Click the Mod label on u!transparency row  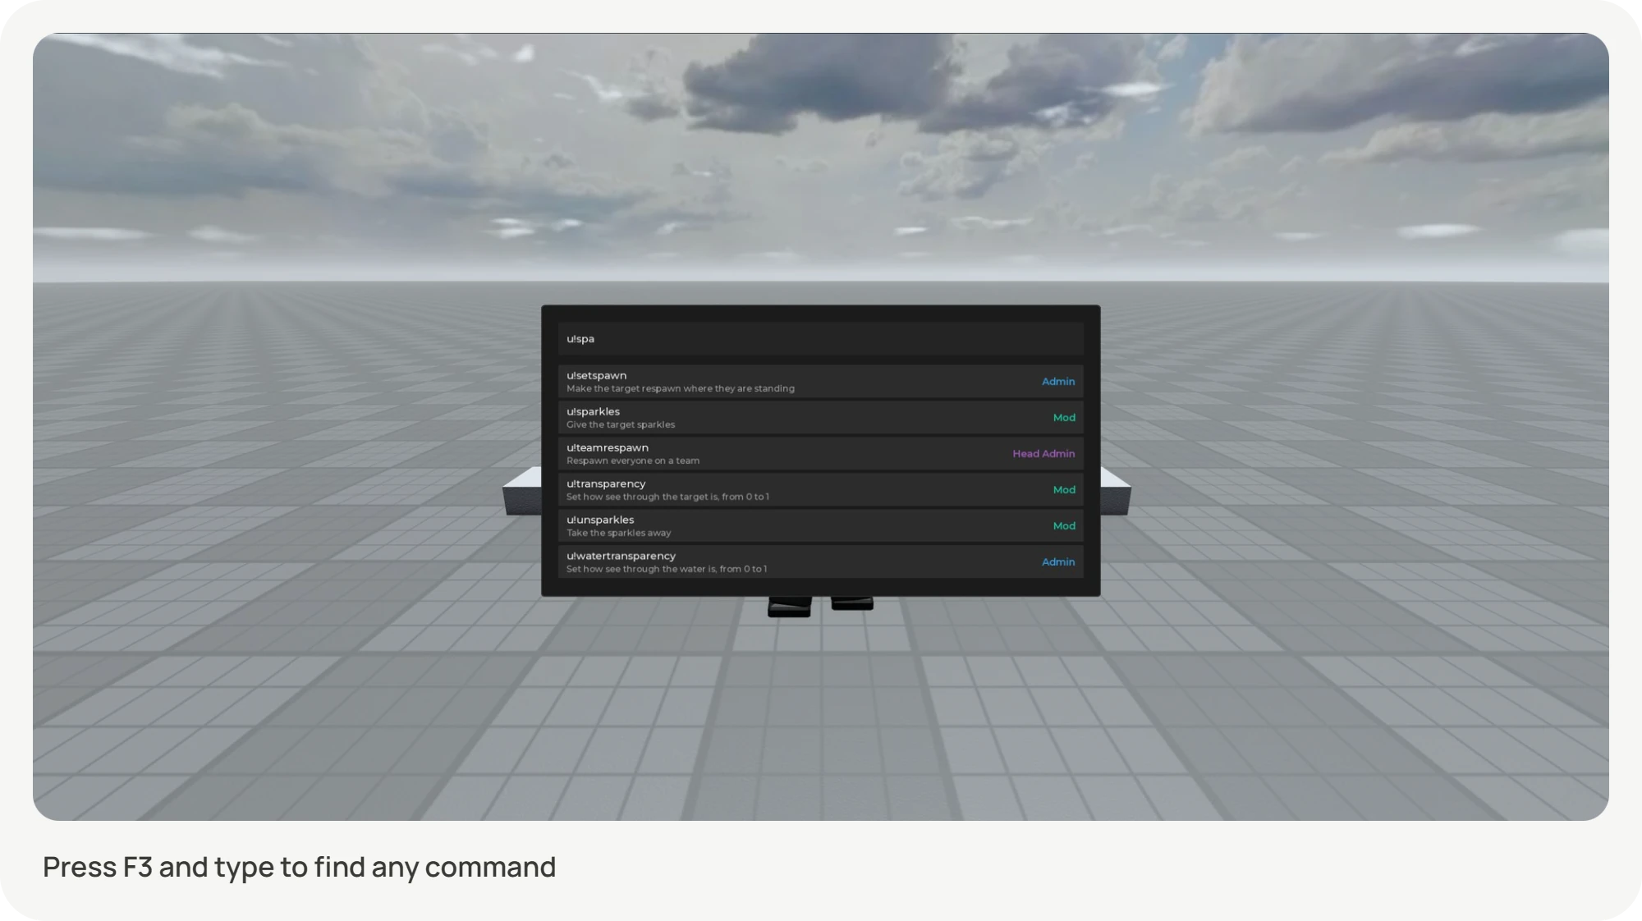pos(1064,490)
